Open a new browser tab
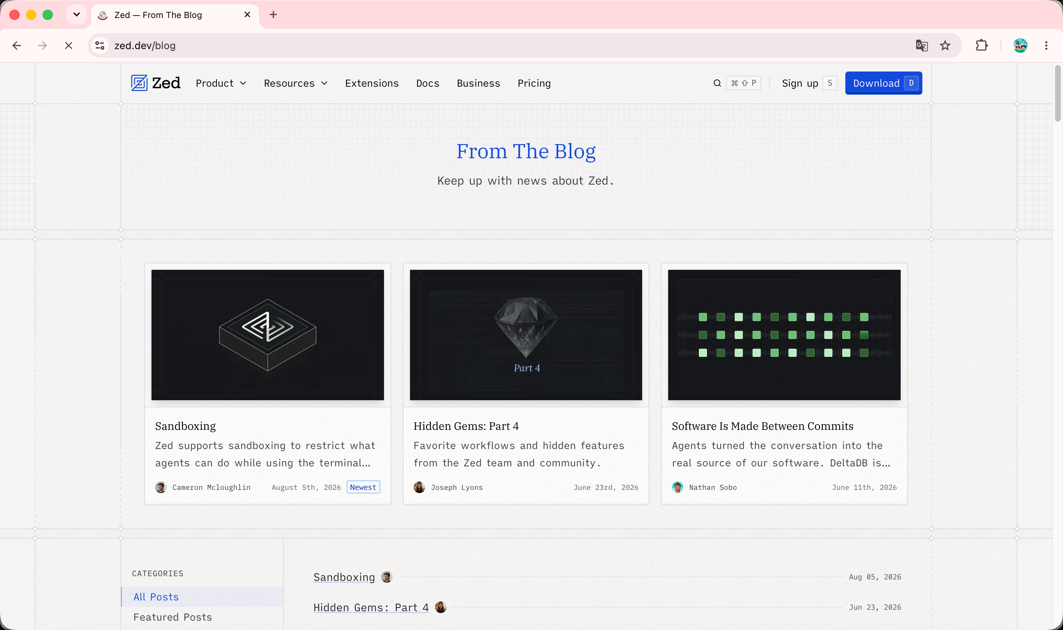1063x630 pixels. 273,15
